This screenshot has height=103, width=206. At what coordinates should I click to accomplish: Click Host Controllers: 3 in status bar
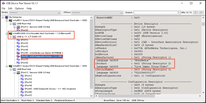pos(10,100)
